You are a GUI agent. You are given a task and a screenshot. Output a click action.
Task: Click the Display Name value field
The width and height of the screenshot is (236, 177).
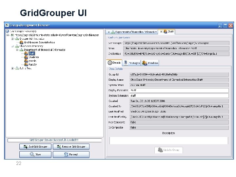[179, 80]
